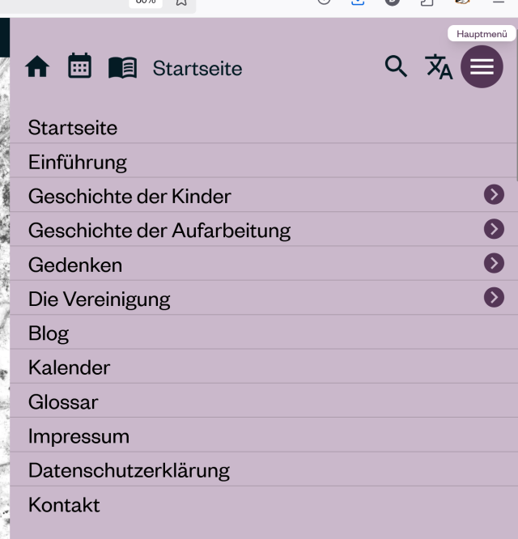Open the Datenschutzerklärung link
The image size is (518, 539).
click(129, 471)
